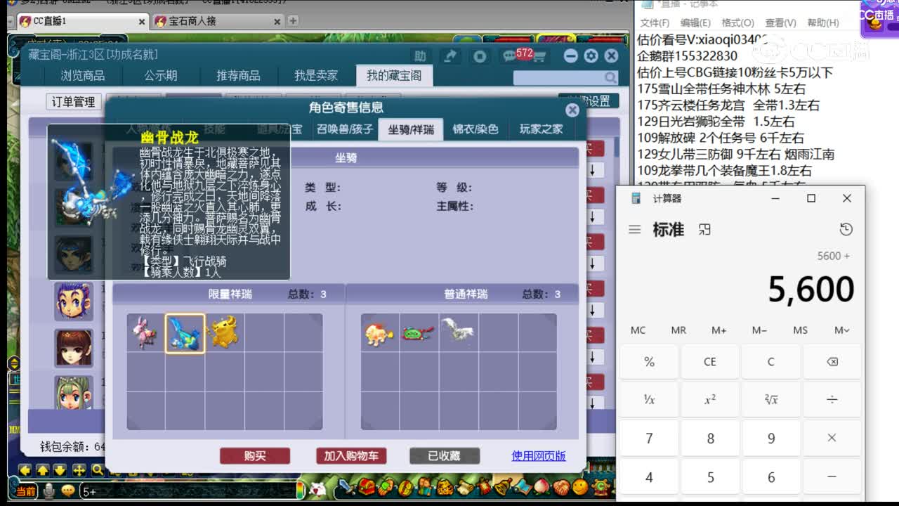Toggle the 当前 channel indicator
Screen dimensions: 899x506
(25, 490)
